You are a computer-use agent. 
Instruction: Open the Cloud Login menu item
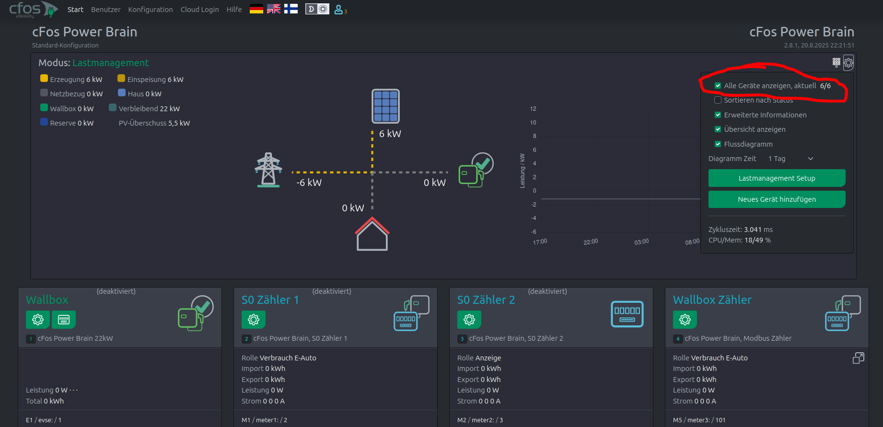coord(199,10)
